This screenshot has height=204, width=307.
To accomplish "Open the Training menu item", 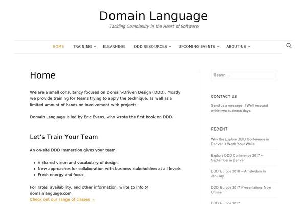I will click(82, 46).
